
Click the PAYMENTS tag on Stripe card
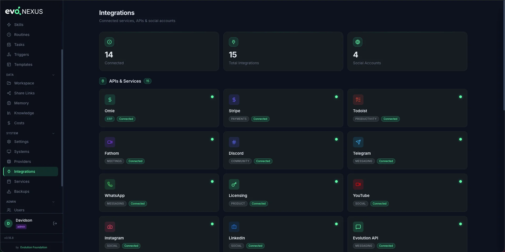pyautogui.click(x=239, y=119)
